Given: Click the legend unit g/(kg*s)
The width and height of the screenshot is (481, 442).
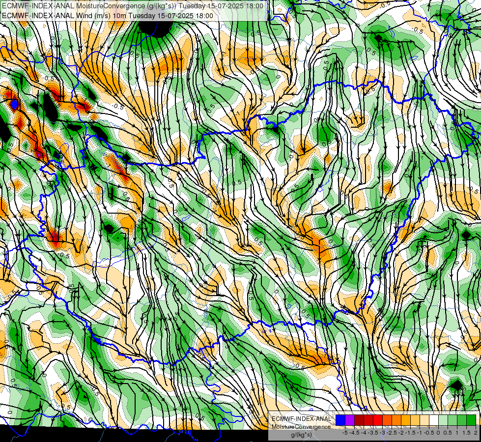Looking at the screenshot, I should [x=301, y=435].
